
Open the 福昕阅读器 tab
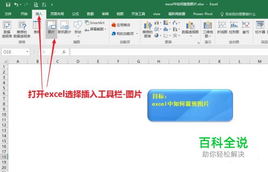click(x=176, y=14)
